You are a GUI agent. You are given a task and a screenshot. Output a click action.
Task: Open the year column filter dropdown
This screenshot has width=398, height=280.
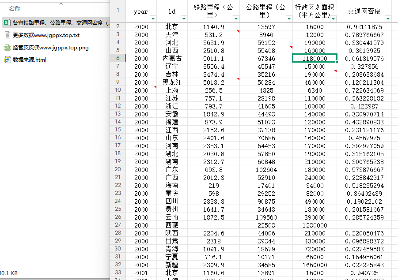tap(153, 19)
